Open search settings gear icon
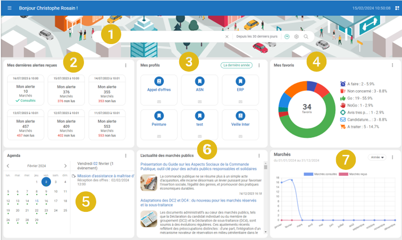Viewport: 402px width, 240px height. tap(296, 37)
